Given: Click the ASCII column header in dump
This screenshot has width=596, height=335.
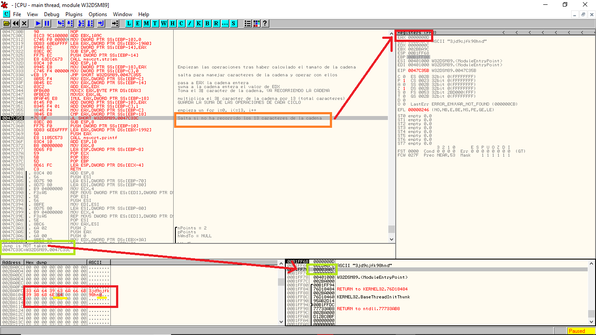Looking at the screenshot, I should tap(99, 263).
